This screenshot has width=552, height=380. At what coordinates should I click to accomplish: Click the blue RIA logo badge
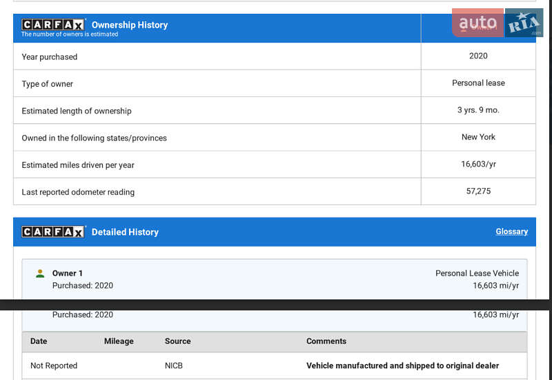click(x=524, y=23)
